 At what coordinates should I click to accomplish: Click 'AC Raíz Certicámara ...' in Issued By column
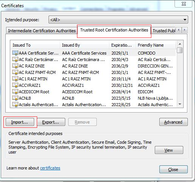click(x=83, y=60)
